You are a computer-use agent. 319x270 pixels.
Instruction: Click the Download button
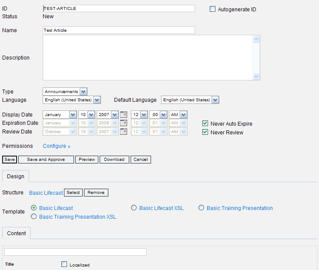click(x=114, y=160)
